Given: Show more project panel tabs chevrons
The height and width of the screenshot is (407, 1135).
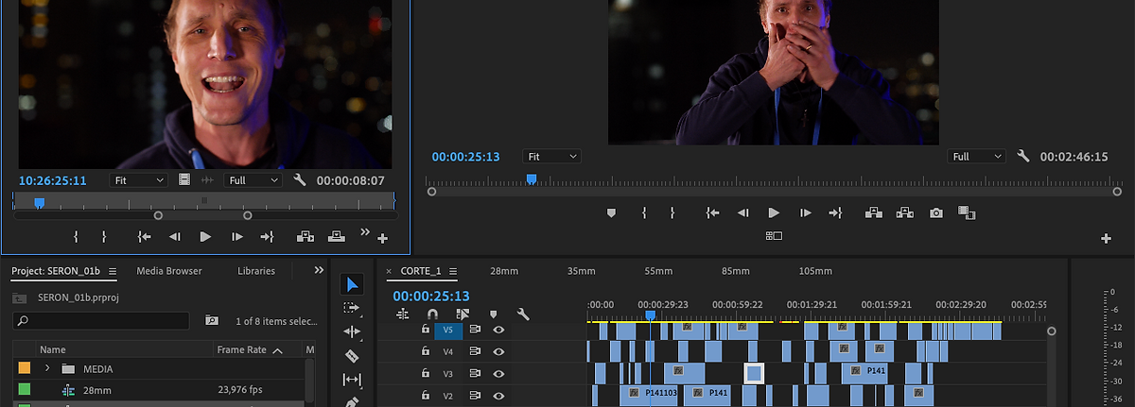Looking at the screenshot, I should point(319,270).
